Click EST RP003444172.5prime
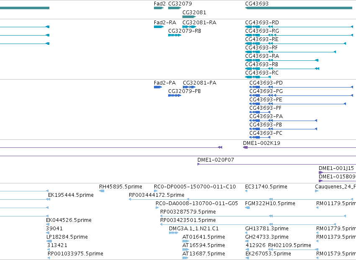This screenshot has width=356, height=260. (x=156, y=196)
